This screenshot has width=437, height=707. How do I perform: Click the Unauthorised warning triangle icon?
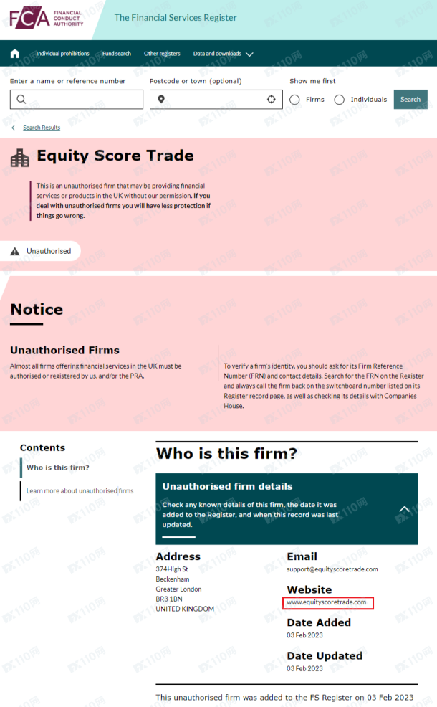click(x=15, y=251)
